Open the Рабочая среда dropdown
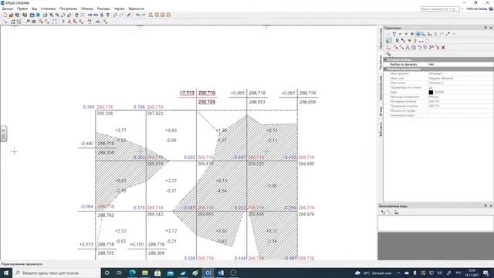 click(476, 9)
